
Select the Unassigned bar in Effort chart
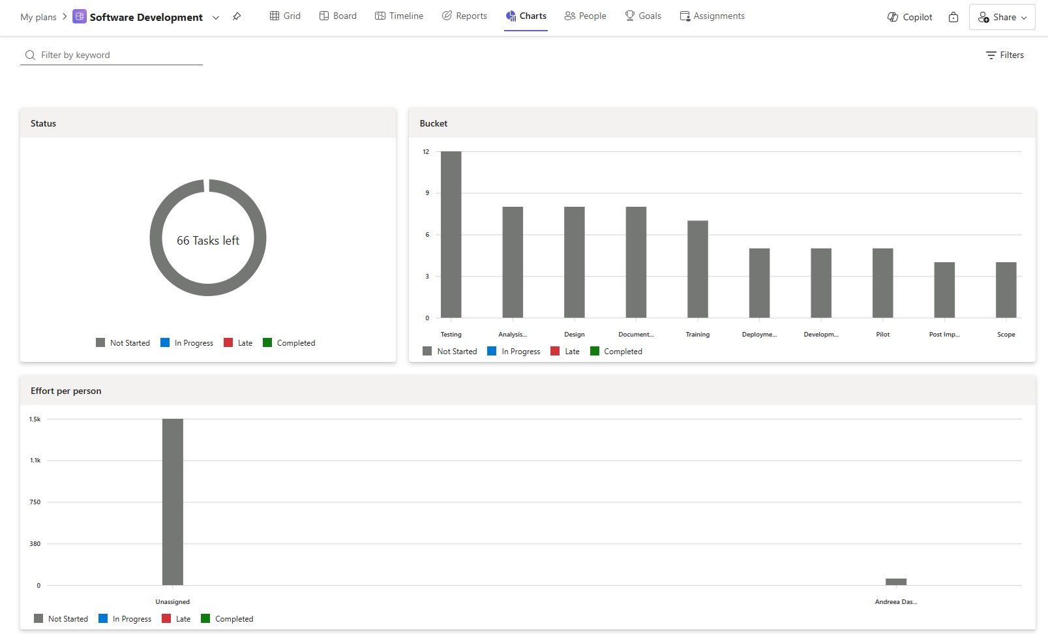point(173,502)
